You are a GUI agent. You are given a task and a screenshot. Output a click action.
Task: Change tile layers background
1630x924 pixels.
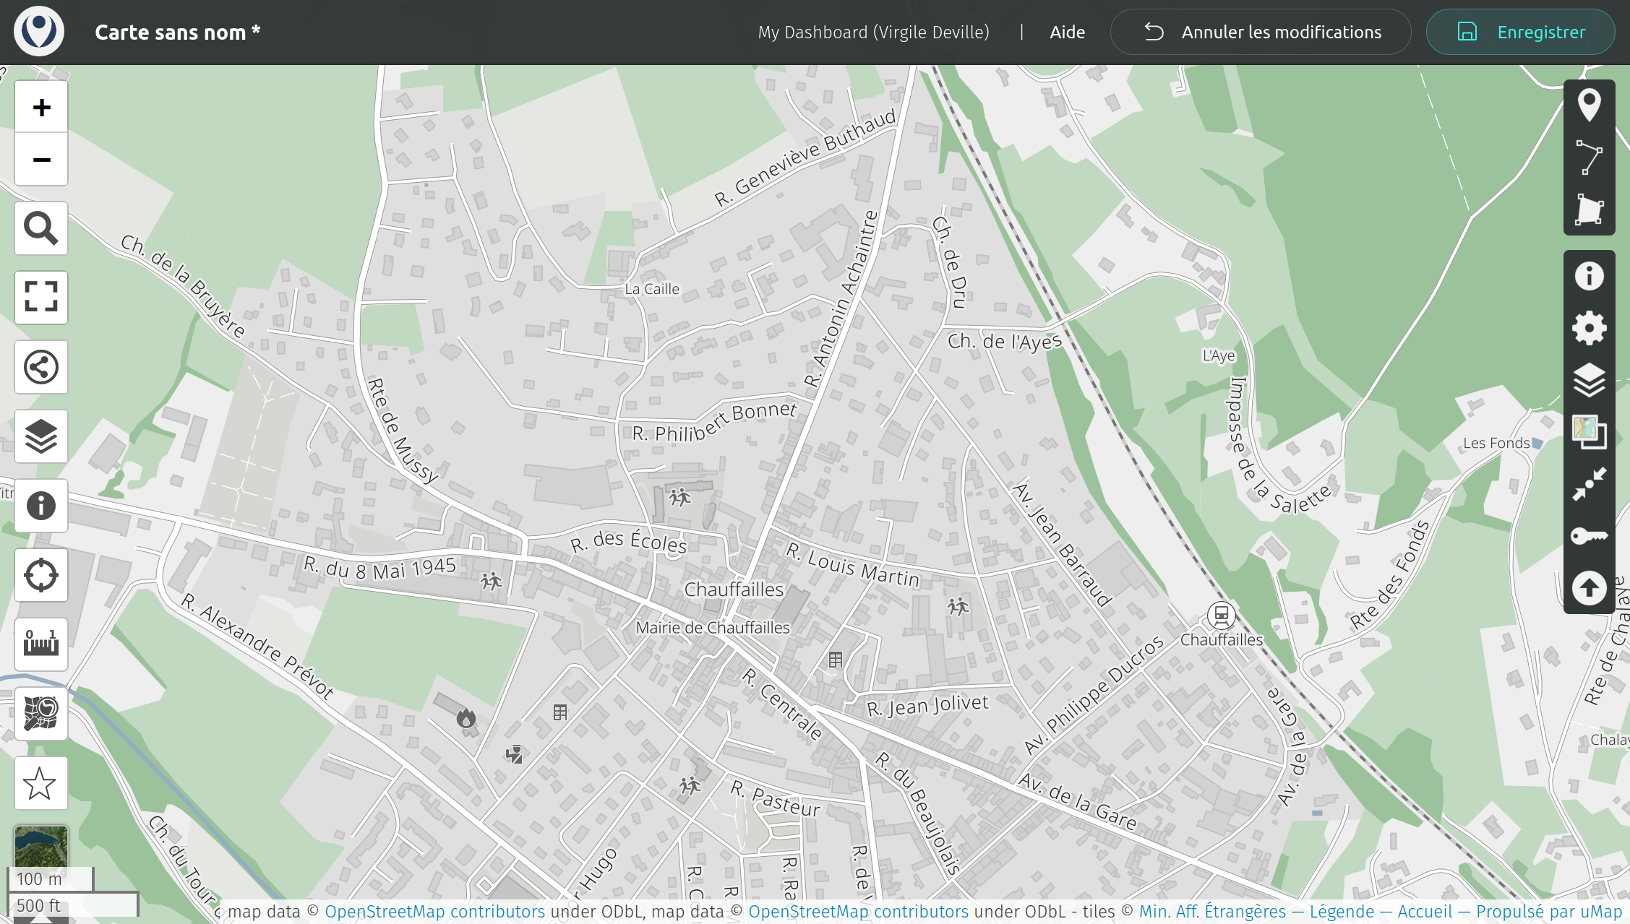point(1589,432)
